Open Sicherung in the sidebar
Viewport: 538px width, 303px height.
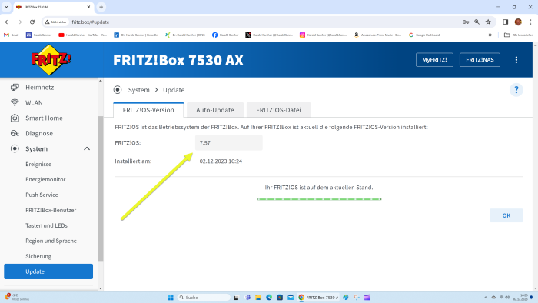[x=38, y=256]
